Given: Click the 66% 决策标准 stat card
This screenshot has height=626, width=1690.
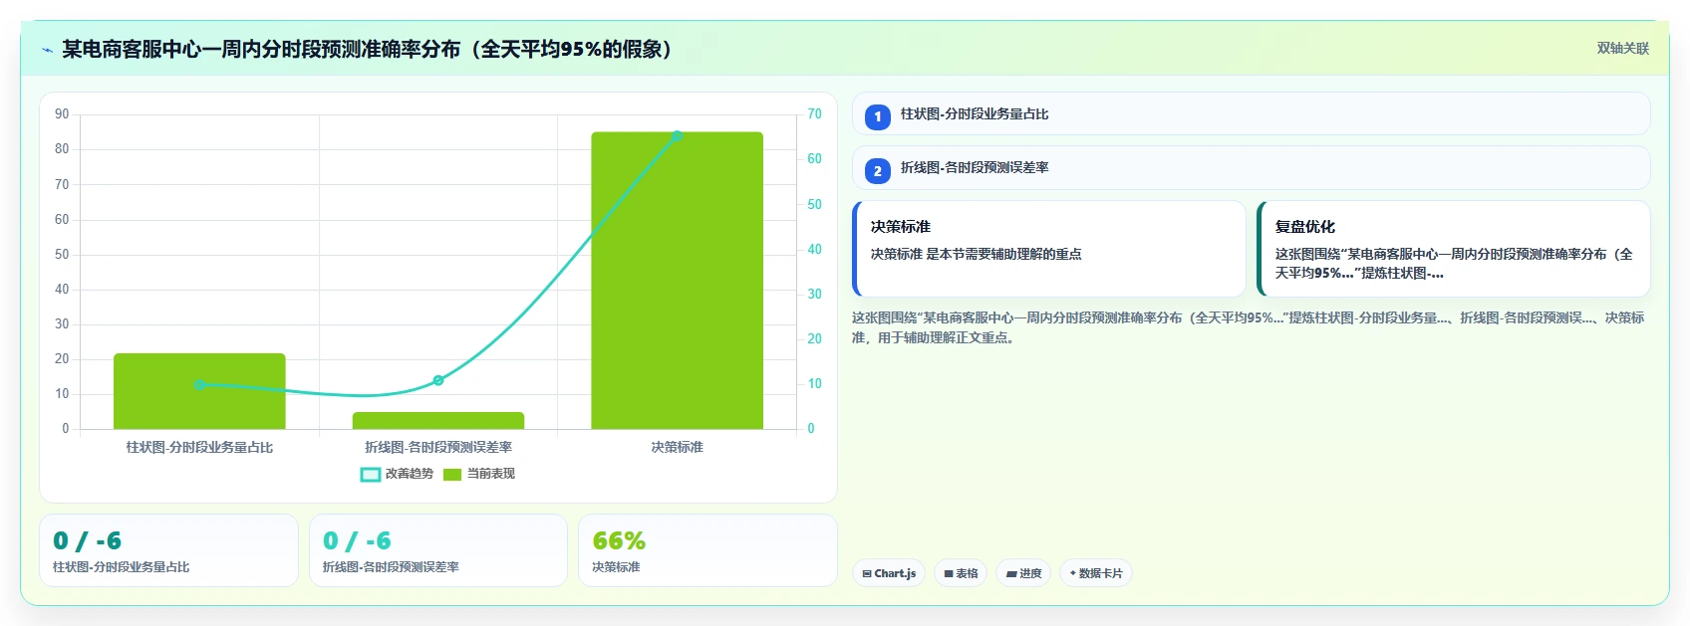Looking at the screenshot, I should coord(707,550).
